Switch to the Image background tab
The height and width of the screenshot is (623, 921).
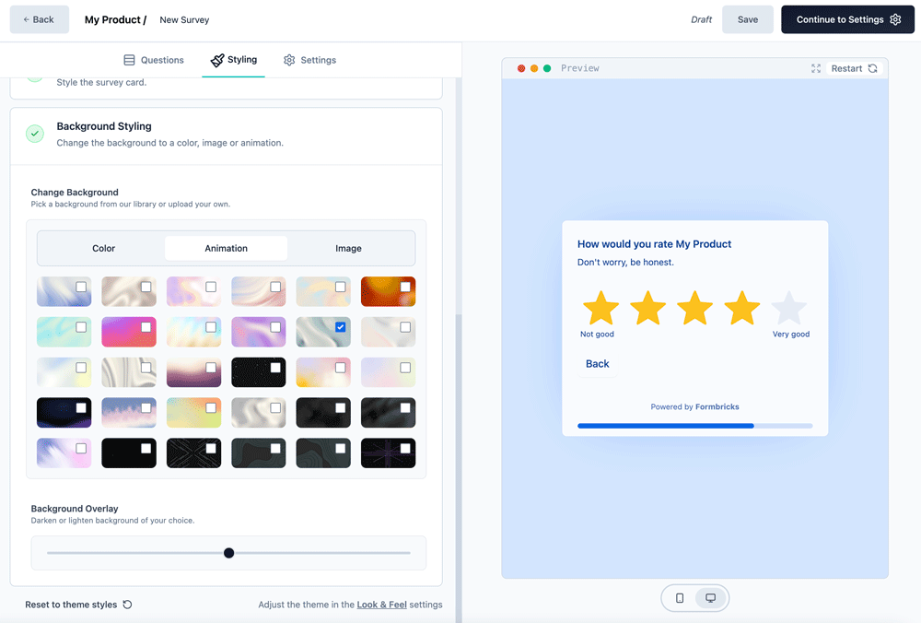click(348, 248)
